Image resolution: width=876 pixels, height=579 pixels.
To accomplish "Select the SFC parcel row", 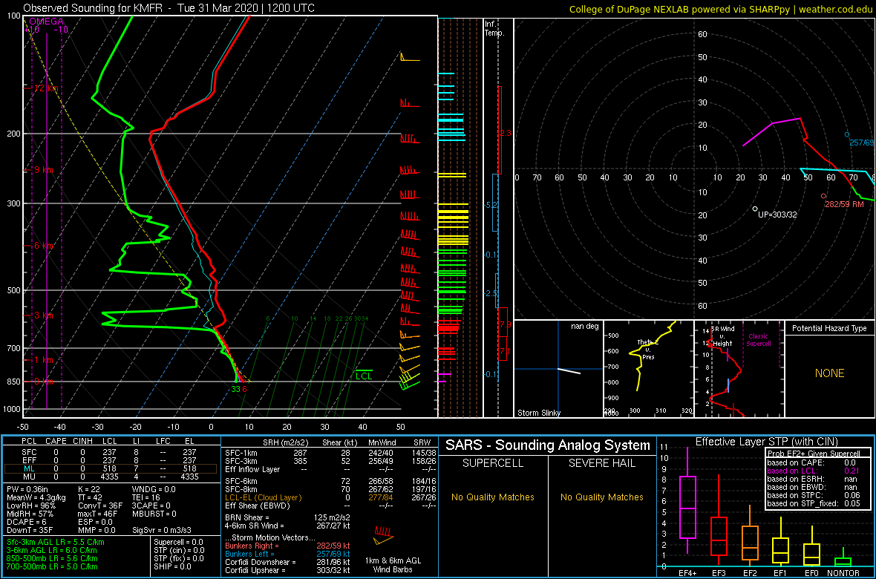I will [x=111, y=451].
